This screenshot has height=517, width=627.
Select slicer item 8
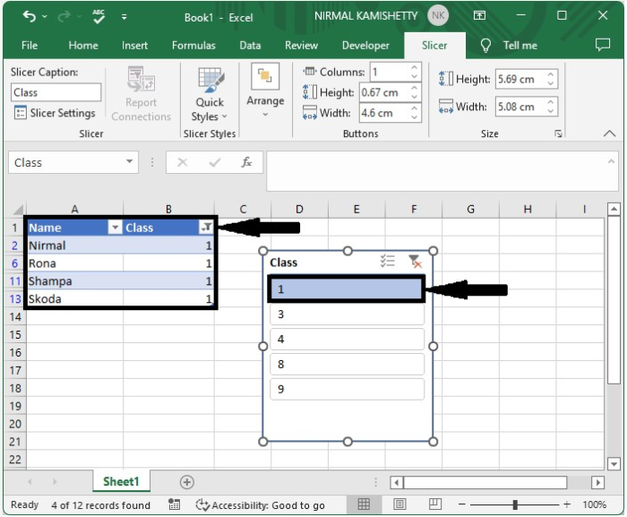[x=347, y=364]
